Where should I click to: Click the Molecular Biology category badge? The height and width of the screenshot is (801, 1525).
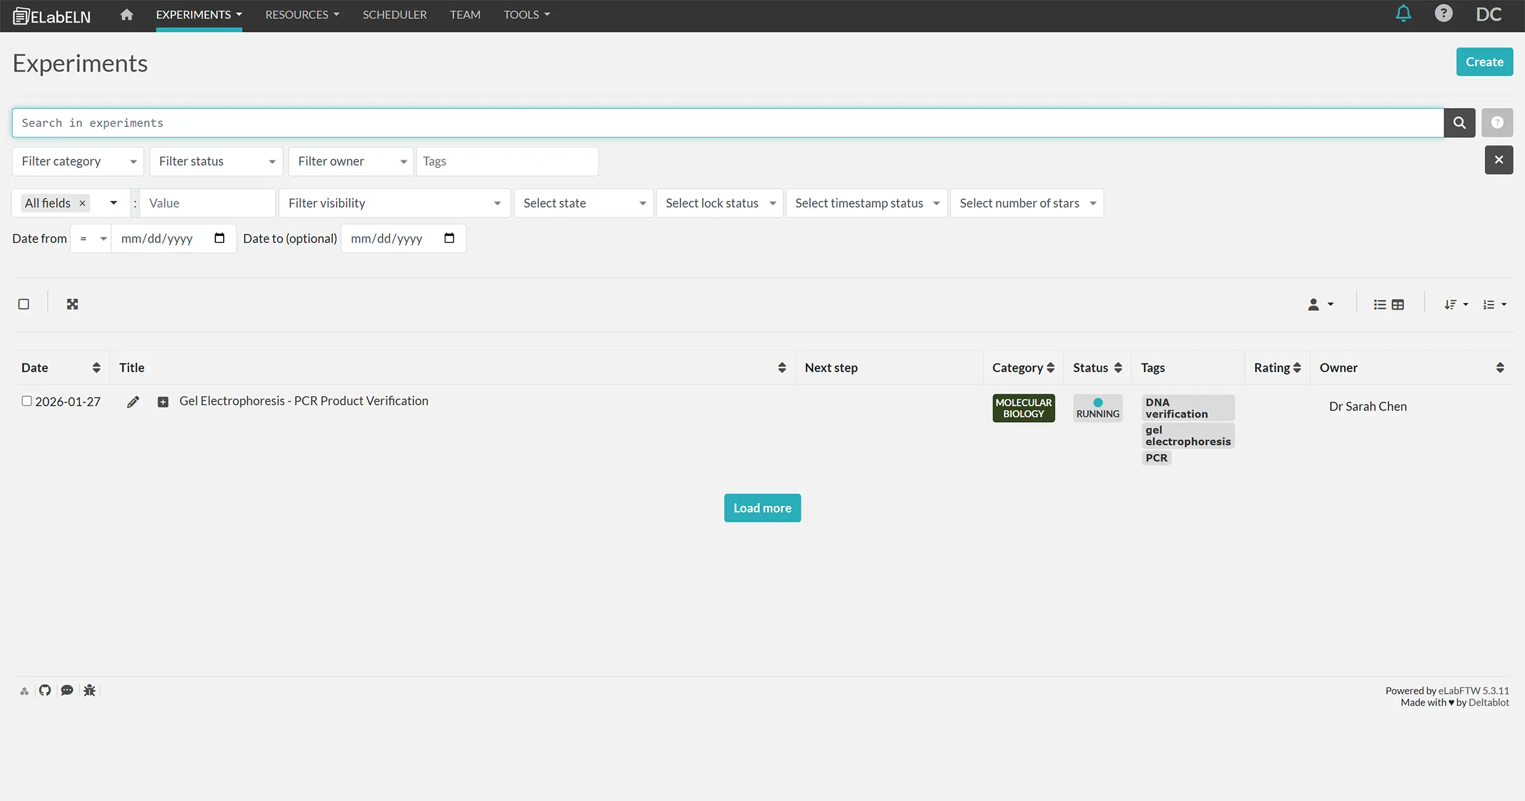pyautogui.click(x=1023, y=408)
